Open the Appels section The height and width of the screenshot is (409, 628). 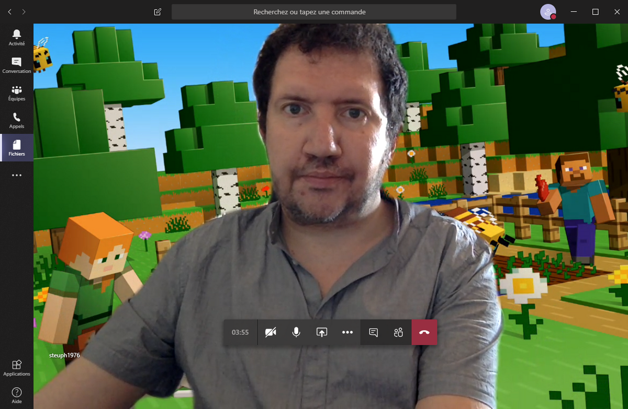coord(17,121)
